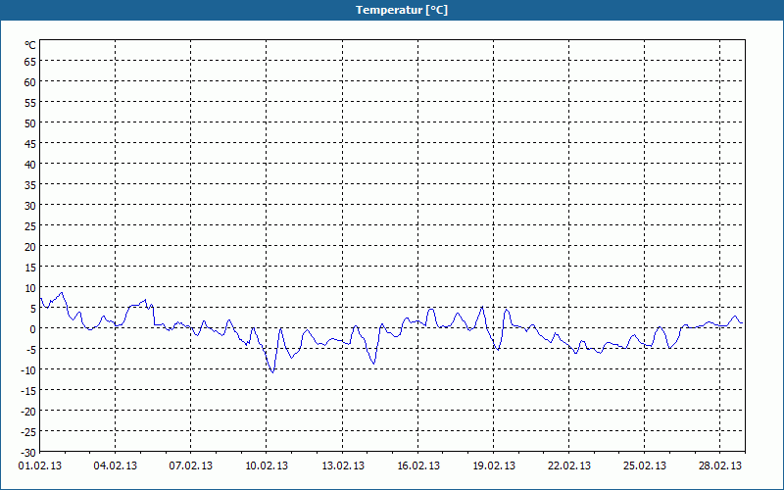The height and width of the screenshot is (490, 784).
Task: Click the 22.02.13 date label
Action: pos(569,466)
